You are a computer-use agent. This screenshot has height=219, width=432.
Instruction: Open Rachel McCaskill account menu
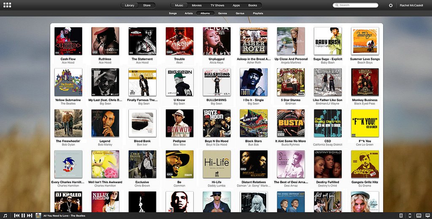(x=411, y=5)
